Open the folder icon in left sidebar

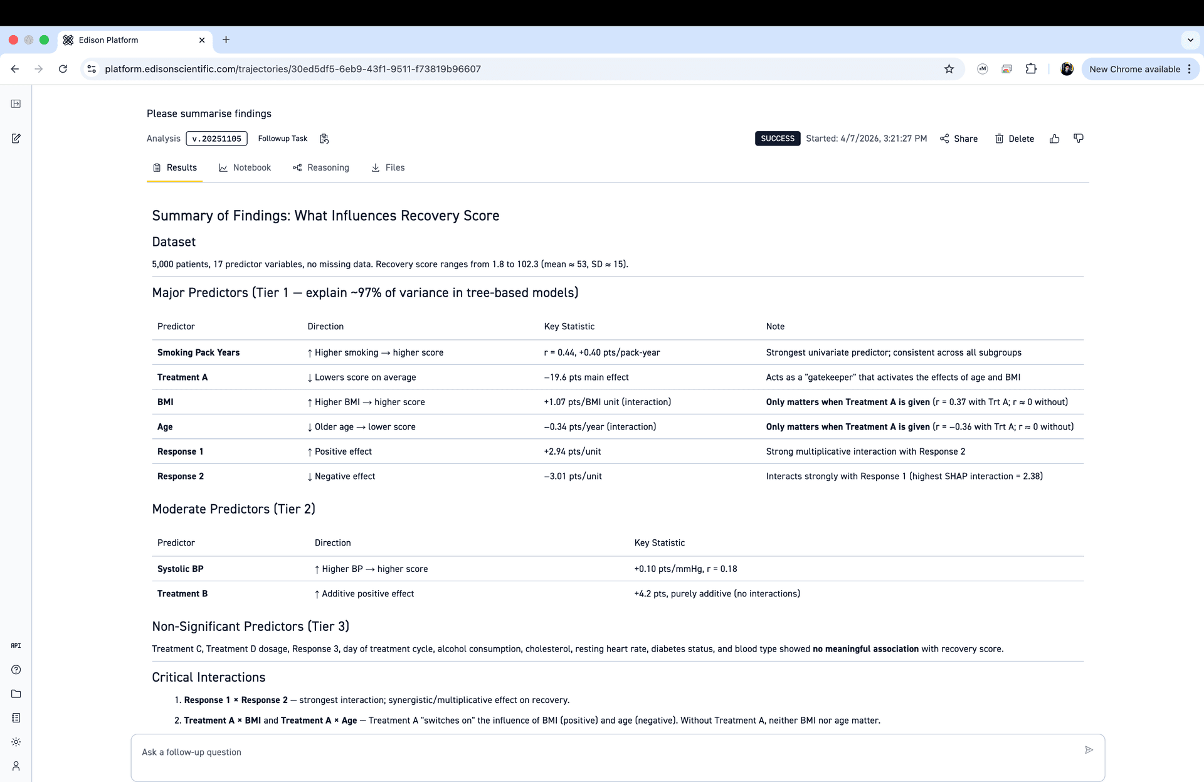pos(16,694)
